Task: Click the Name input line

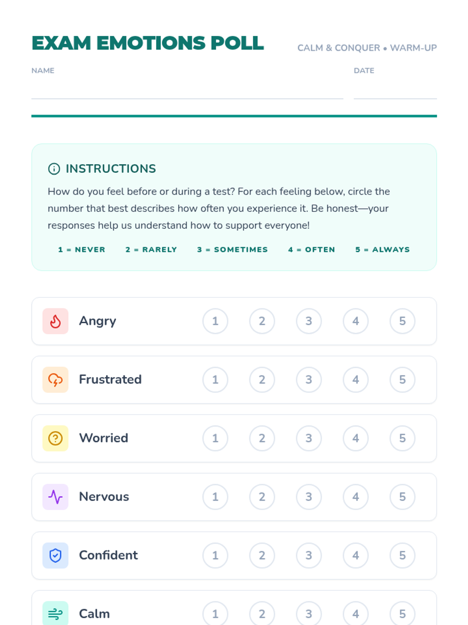Action: point(187,91)
